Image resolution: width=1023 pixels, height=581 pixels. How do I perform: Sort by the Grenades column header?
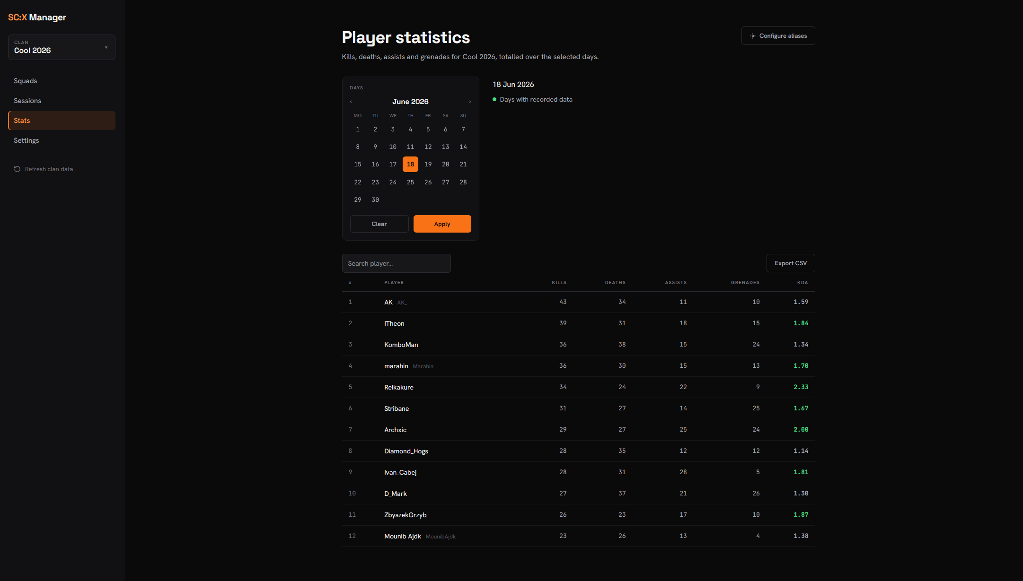click(745, 283)
